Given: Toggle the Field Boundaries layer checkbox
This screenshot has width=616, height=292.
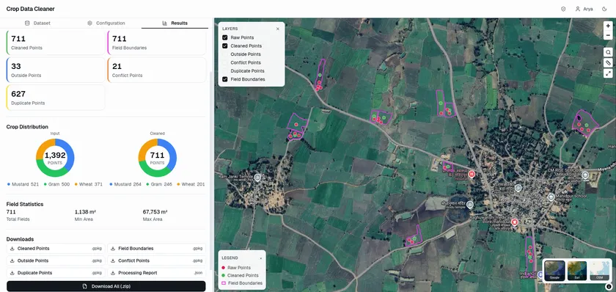Looking at the screenshot, I should click(x=224, y=79).
